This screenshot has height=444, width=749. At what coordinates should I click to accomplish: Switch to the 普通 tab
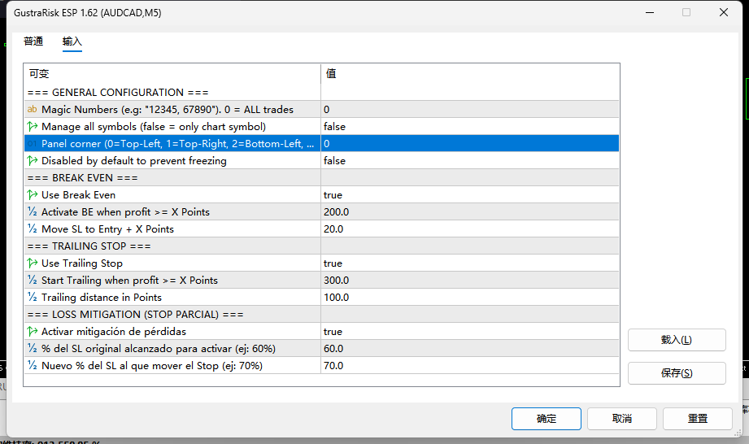tap(33, 41)
